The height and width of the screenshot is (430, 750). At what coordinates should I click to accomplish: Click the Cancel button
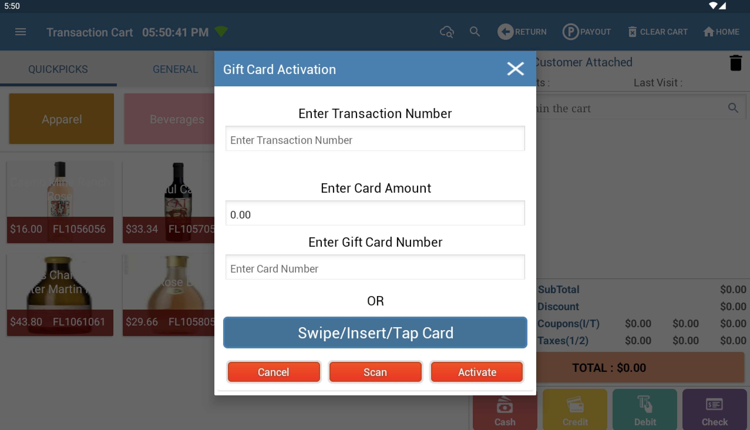point(273,372)
